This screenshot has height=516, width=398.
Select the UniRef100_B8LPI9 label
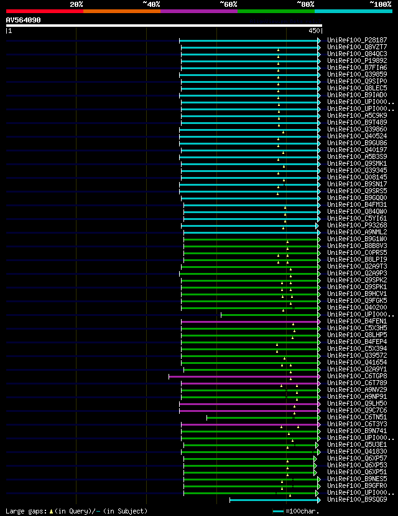[357, 259]
